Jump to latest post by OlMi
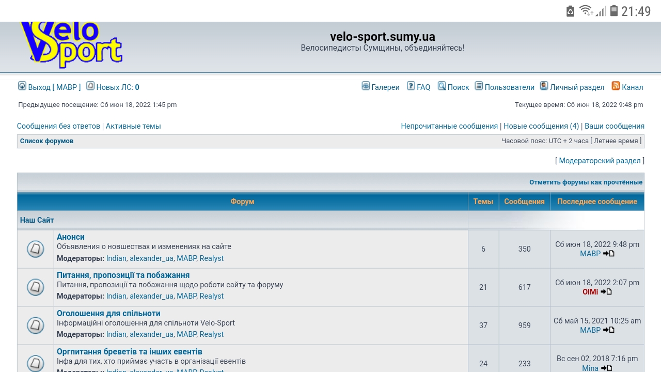Screen dimensions: 661x372 point(606,292)
